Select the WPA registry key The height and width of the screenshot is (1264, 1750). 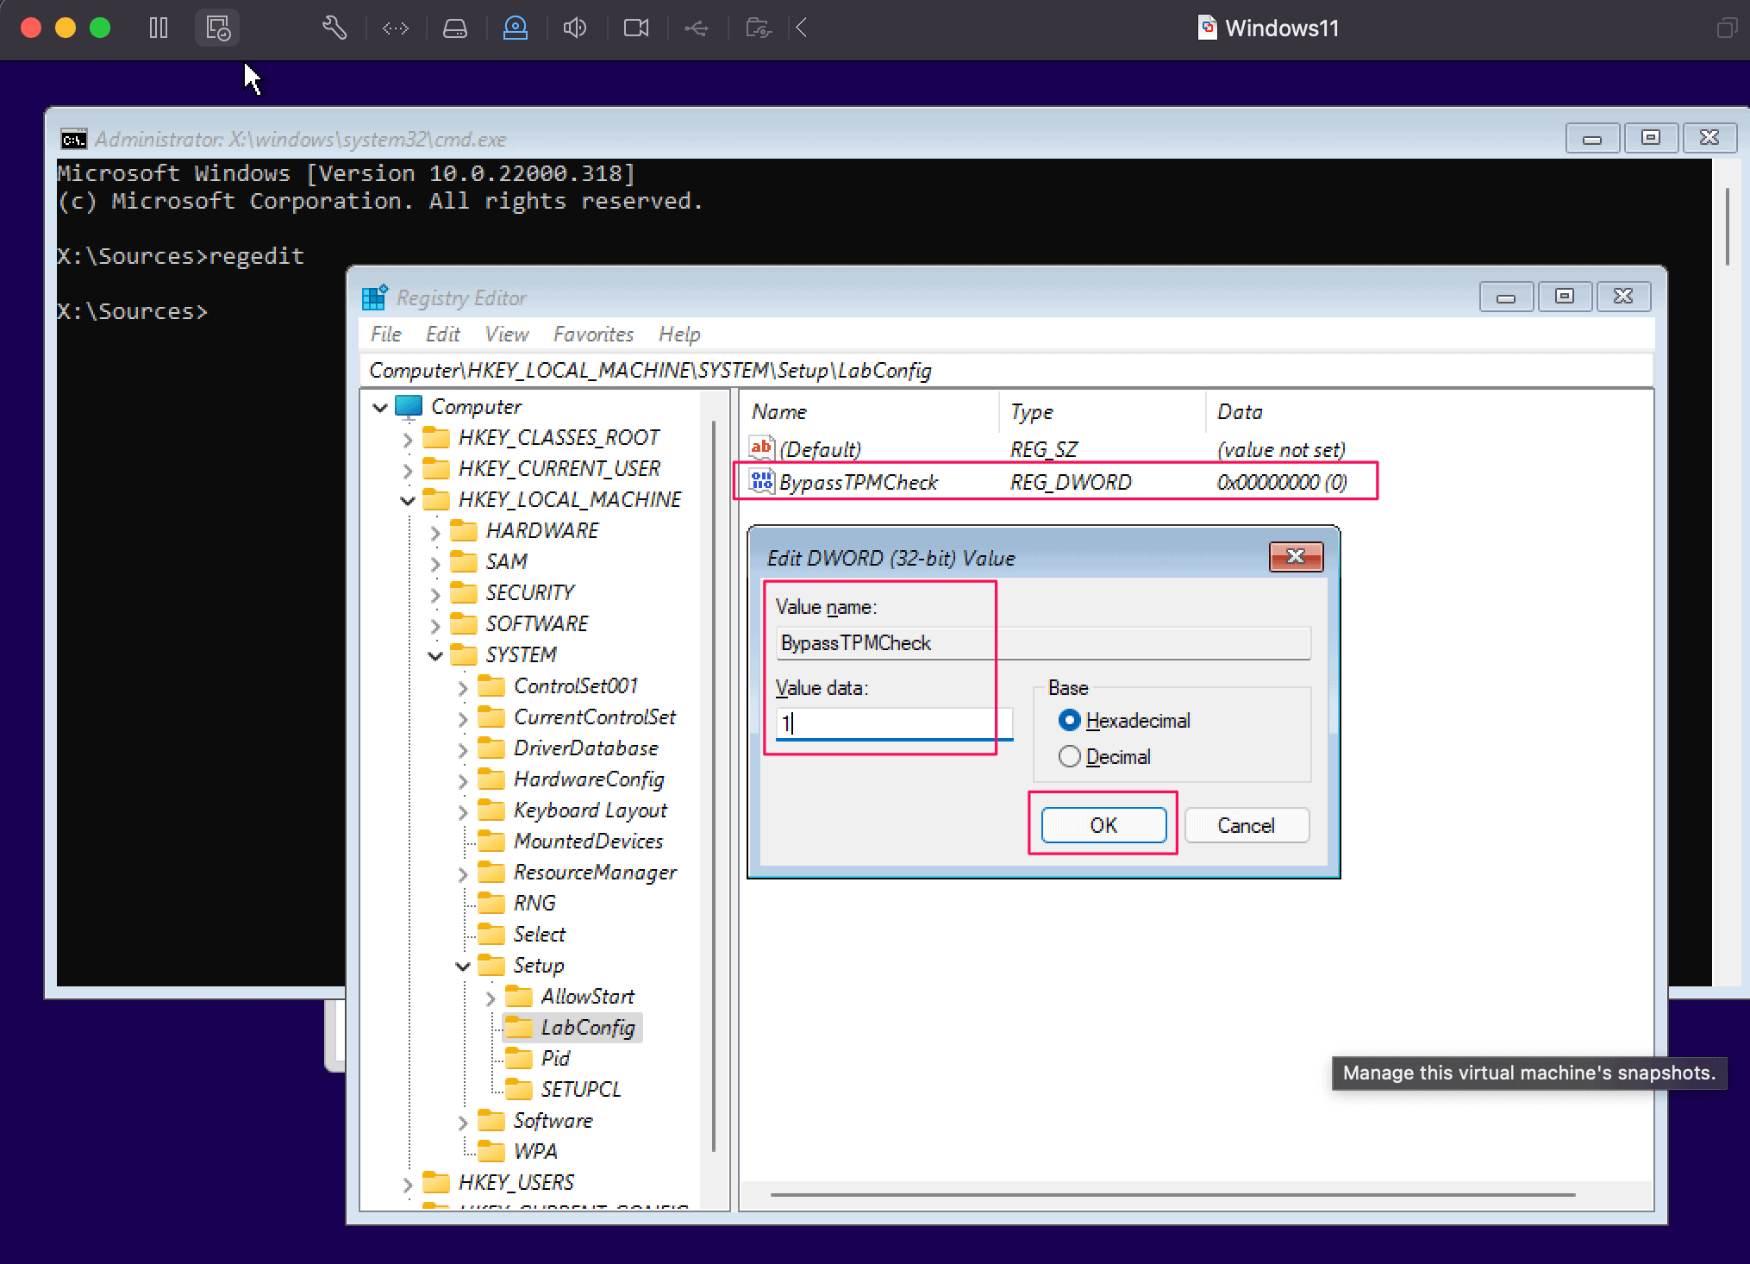tap(535, 1151)
